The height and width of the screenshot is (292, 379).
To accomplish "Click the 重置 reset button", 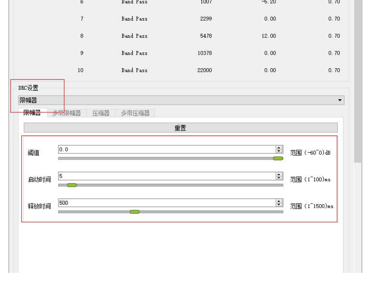I will [x=181, y=128].
